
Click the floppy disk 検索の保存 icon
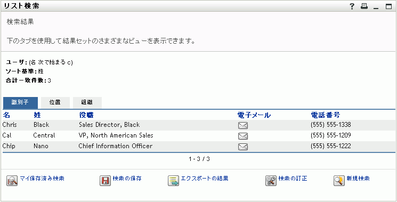click(105, 181)
